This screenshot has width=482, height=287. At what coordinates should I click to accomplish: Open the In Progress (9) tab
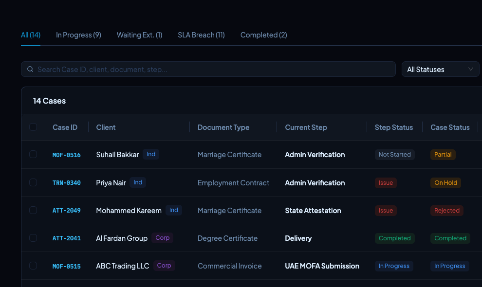(78, 35)
